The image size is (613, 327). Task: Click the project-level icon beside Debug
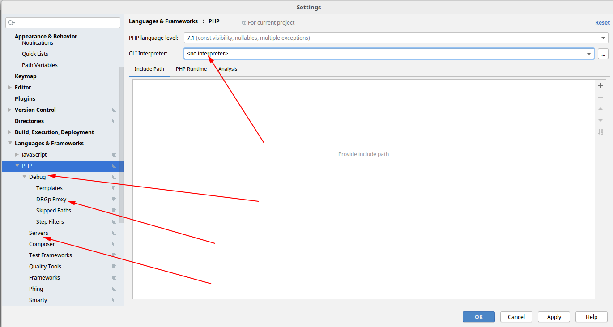point(114,177)
